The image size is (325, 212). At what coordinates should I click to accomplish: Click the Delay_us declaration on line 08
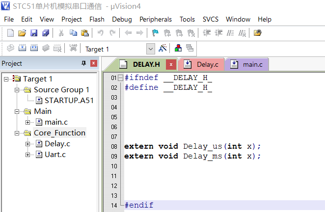click(192, 146)
